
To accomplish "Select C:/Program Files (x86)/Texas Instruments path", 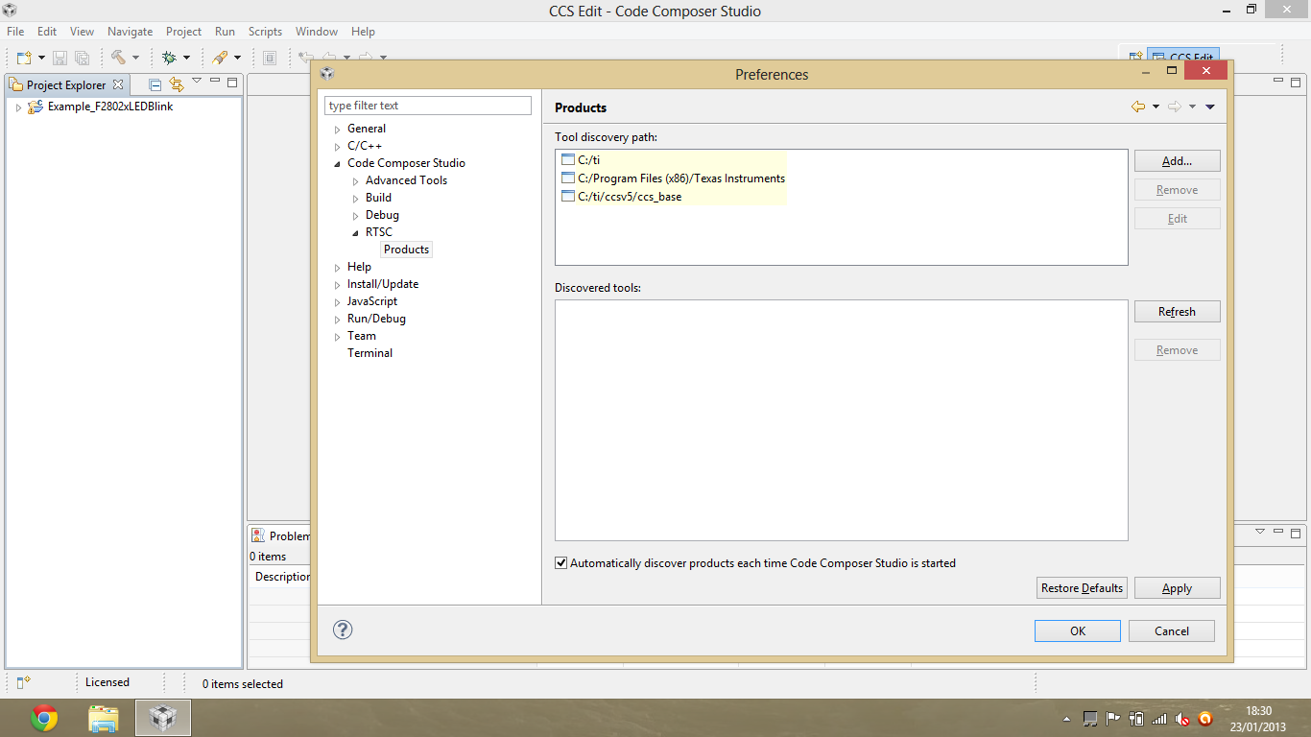I will [x=680, y=178].
